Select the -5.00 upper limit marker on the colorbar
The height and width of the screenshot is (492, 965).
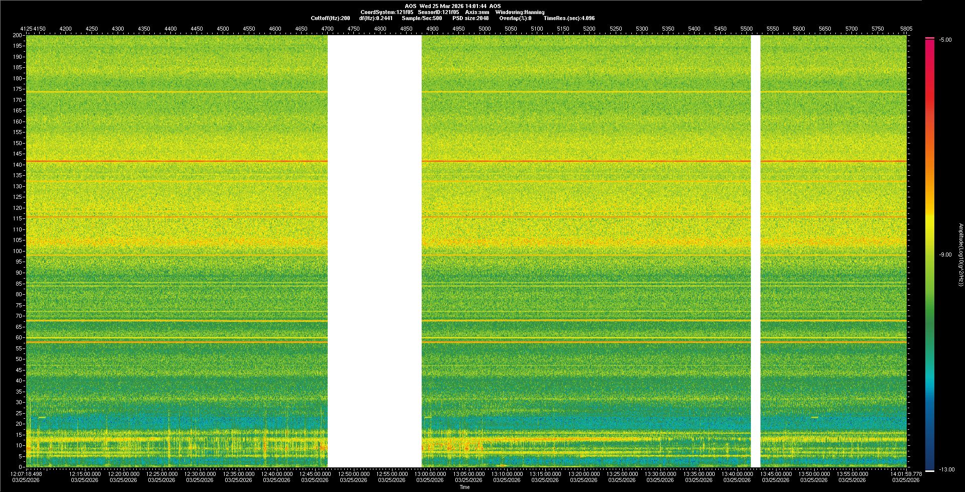coord(930,39)
